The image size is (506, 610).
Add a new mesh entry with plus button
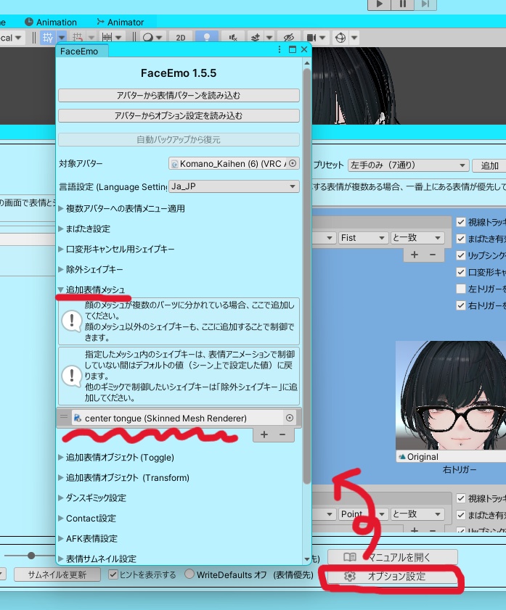click(x=264, y=434)
